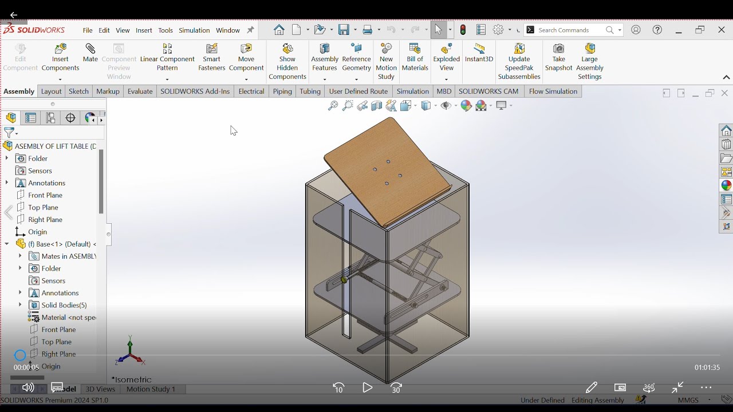The height and width of the screenshot is (412, 733).
Task: Open the Tools menu
Action: (165, 30)
